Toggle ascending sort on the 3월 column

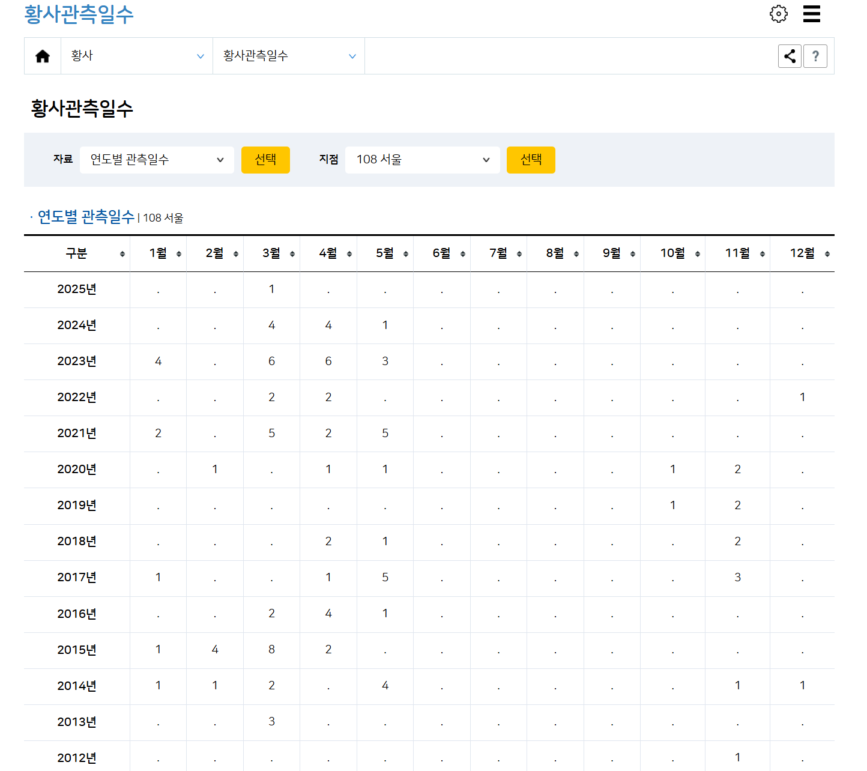tap(292, 253)
